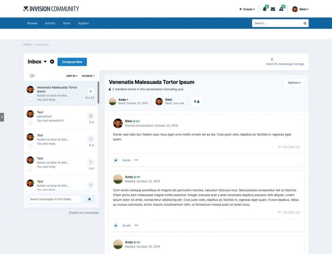Open inbox settings gear icon

click(52, 62)
